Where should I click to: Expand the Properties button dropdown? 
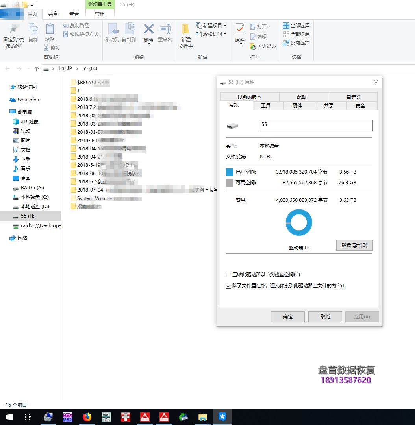click(x=240, y=44)
